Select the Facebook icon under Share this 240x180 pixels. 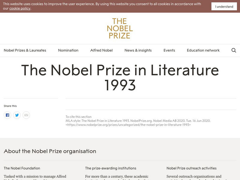tap(7, 114)
